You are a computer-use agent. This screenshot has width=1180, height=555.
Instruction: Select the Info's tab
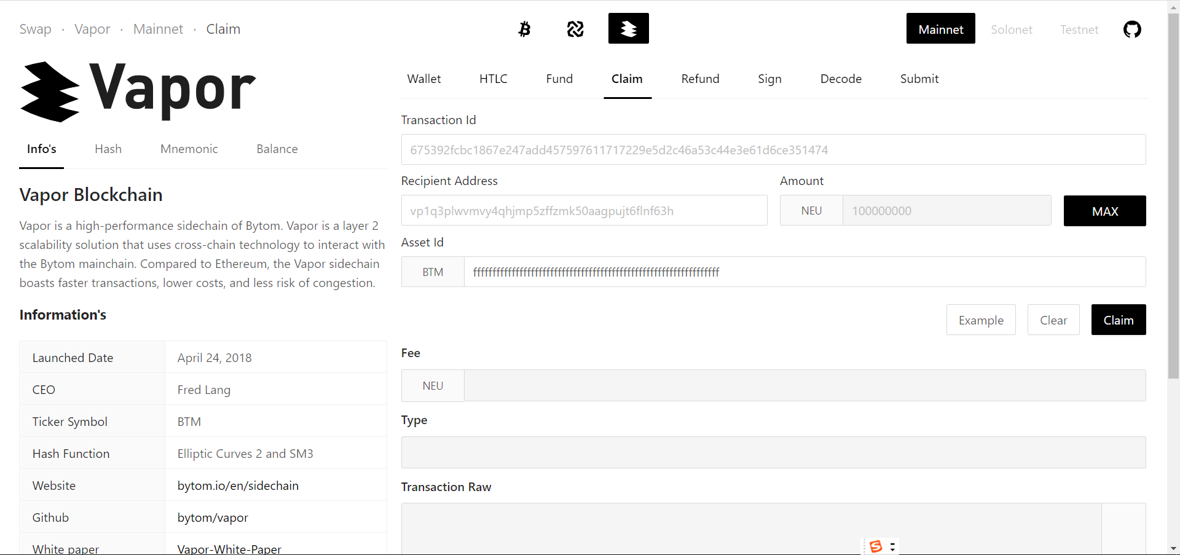tap(42, 149)
